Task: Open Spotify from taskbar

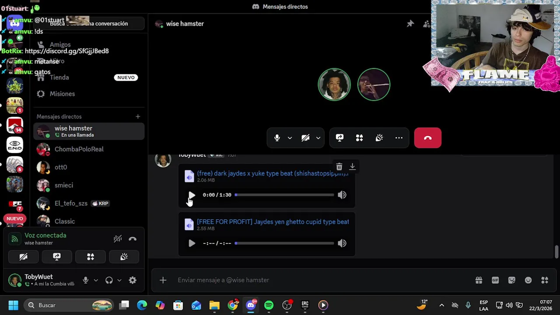Action: 269,305
